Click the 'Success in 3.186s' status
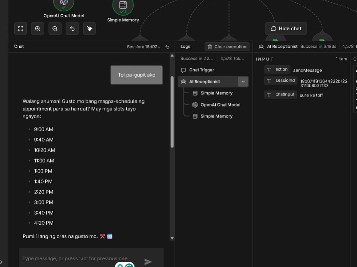Image resolution: width=357 pixels, height=267 pixels. [318, 47]
